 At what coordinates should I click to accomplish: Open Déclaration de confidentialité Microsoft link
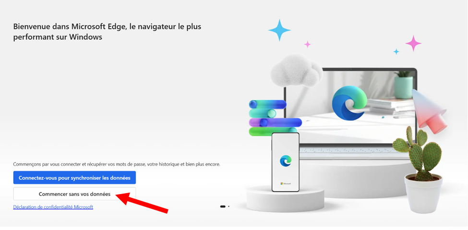click(x=53, y=207)
